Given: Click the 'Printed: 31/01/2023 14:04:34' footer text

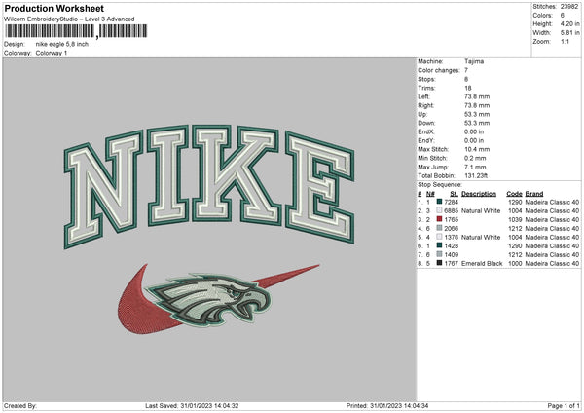Looking at the screenshot, I should pos(387,405).
